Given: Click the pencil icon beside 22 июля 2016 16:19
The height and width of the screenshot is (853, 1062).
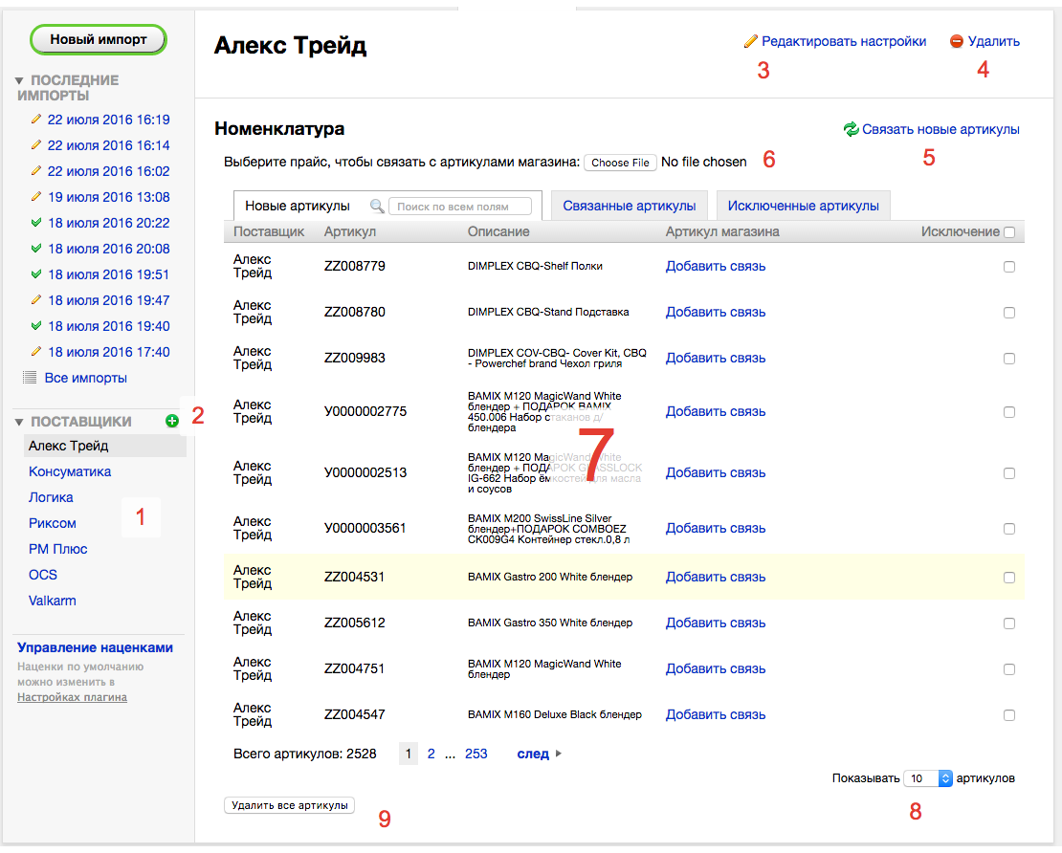Looking at the screenshot, I should (x=36, y=120).
